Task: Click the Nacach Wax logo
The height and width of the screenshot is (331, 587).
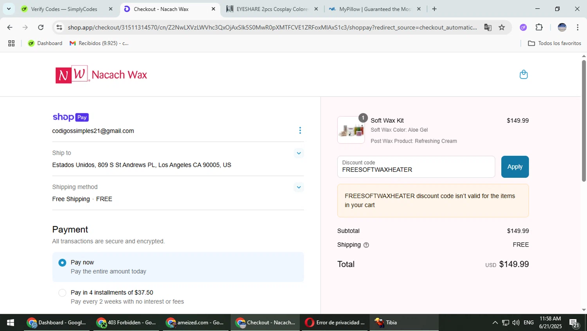Action: (101, 74)
